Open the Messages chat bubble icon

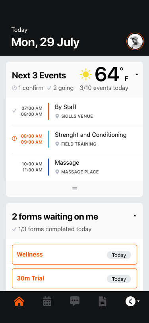click(75, 302)
